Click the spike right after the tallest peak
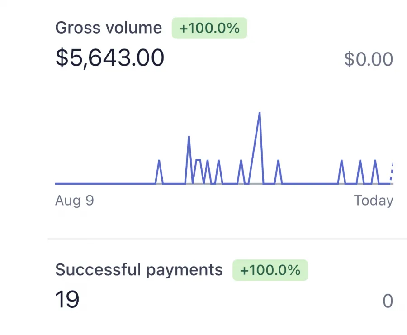The width and height of the screenshot is (407, 335). point(278,161)
